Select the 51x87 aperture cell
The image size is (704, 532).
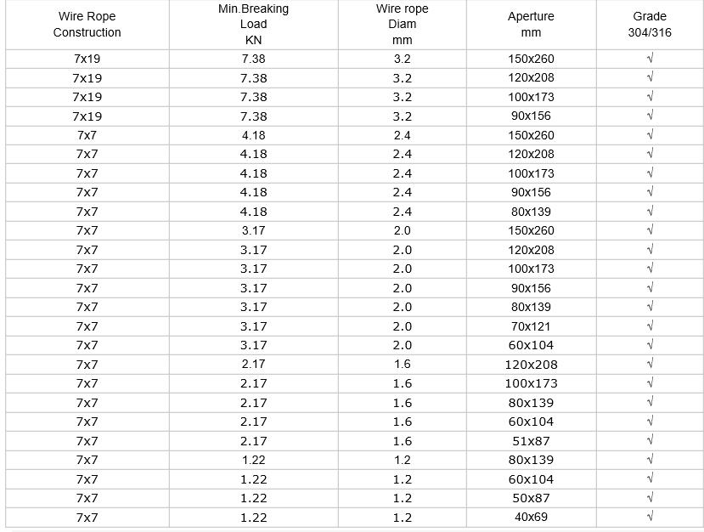click(x=531, y=441)
